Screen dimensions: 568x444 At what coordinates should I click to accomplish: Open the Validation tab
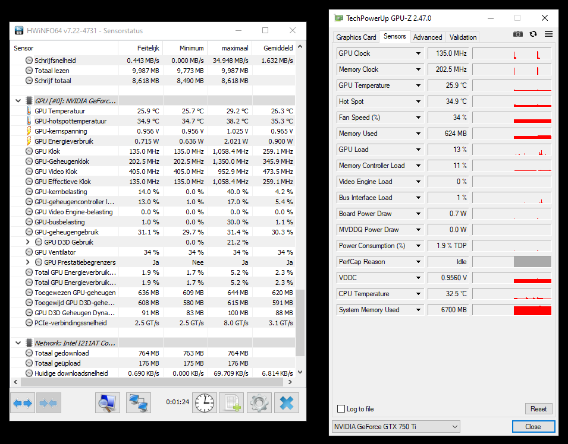pyautogui.click(x=463, y=37)
